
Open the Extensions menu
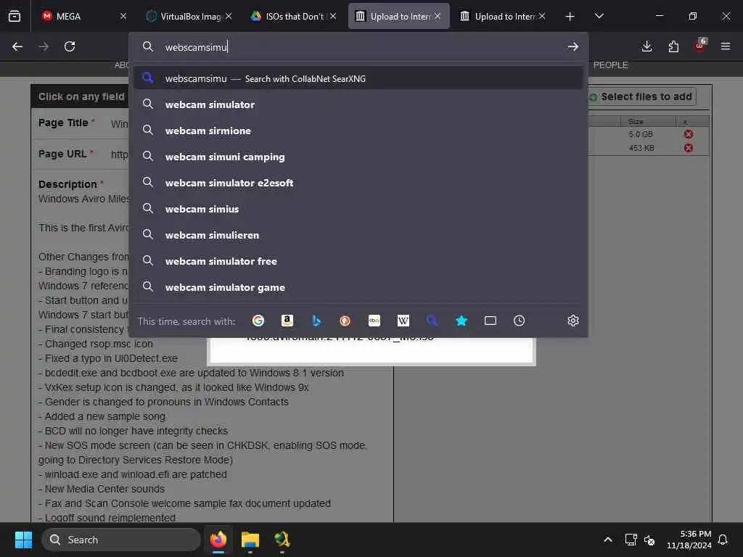(673, 46)
